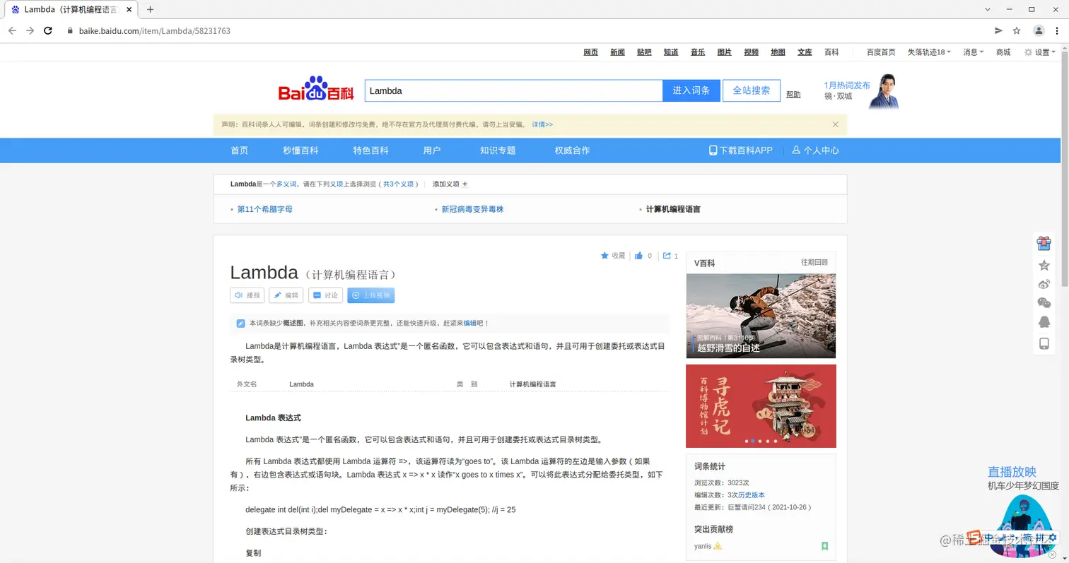Open the tab search dropdown arrow in title bar
The width and height of the screenshot is (1069, 563).
(x=988, y=9)
